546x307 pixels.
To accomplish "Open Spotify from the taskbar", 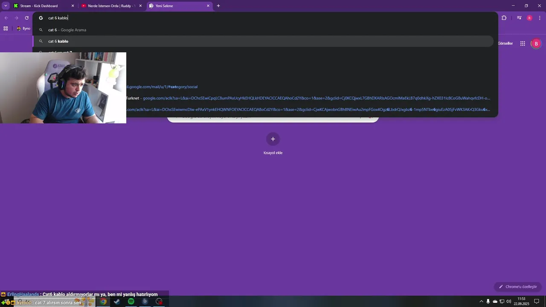I will 131,301.
